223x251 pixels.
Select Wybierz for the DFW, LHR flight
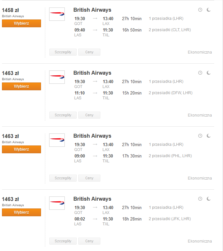coord(21,86)
